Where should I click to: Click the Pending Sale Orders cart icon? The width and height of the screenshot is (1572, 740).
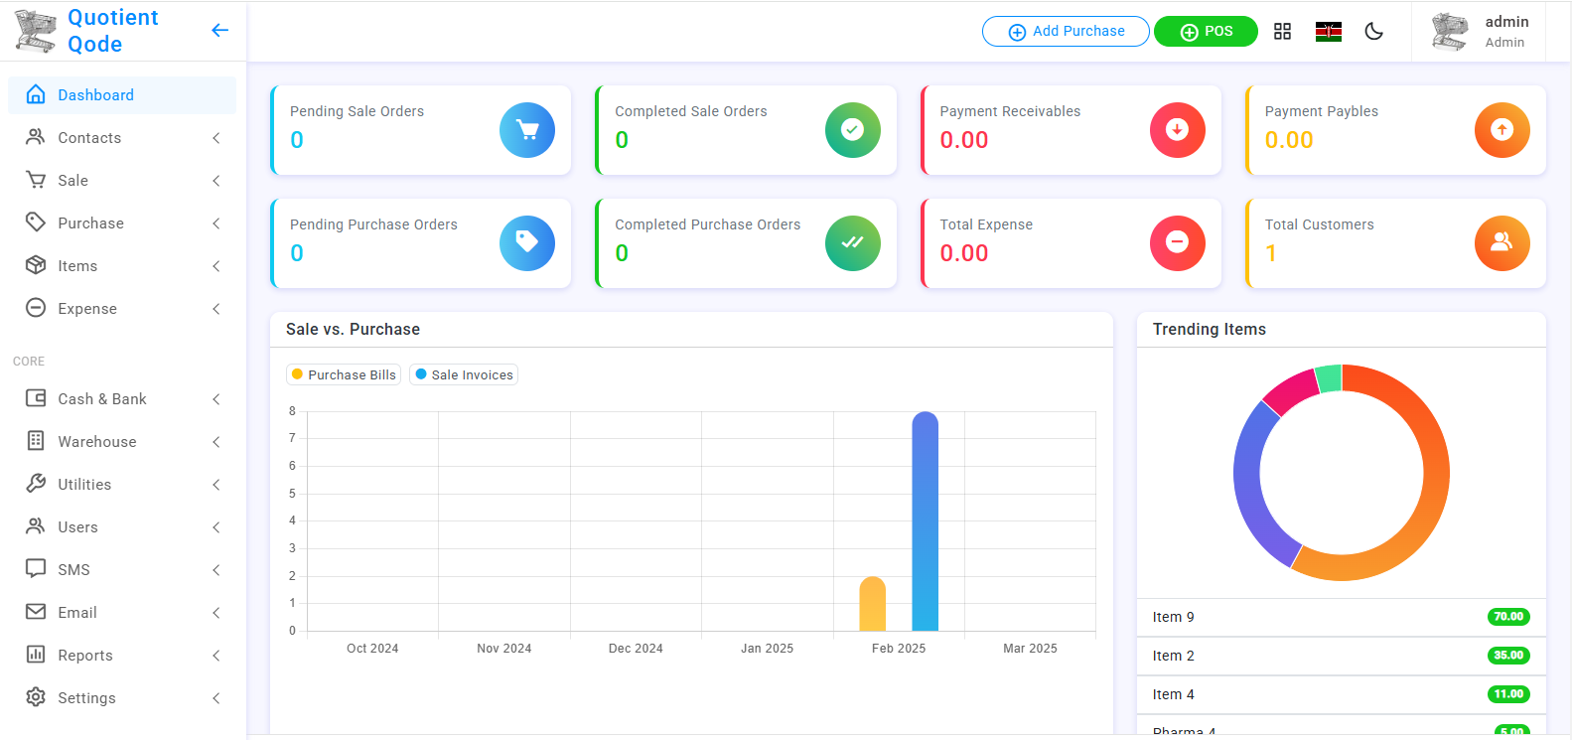(x=526, y=130)
